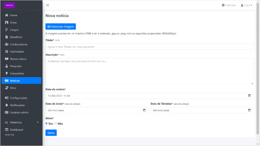260x146 pixels.
Task: Click the Configurações gears icon
Action: click(x=7, y=98)
